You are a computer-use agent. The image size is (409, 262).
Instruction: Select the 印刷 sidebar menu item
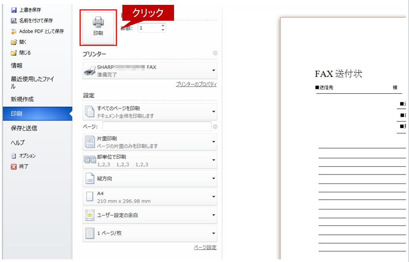click(38, 114)
